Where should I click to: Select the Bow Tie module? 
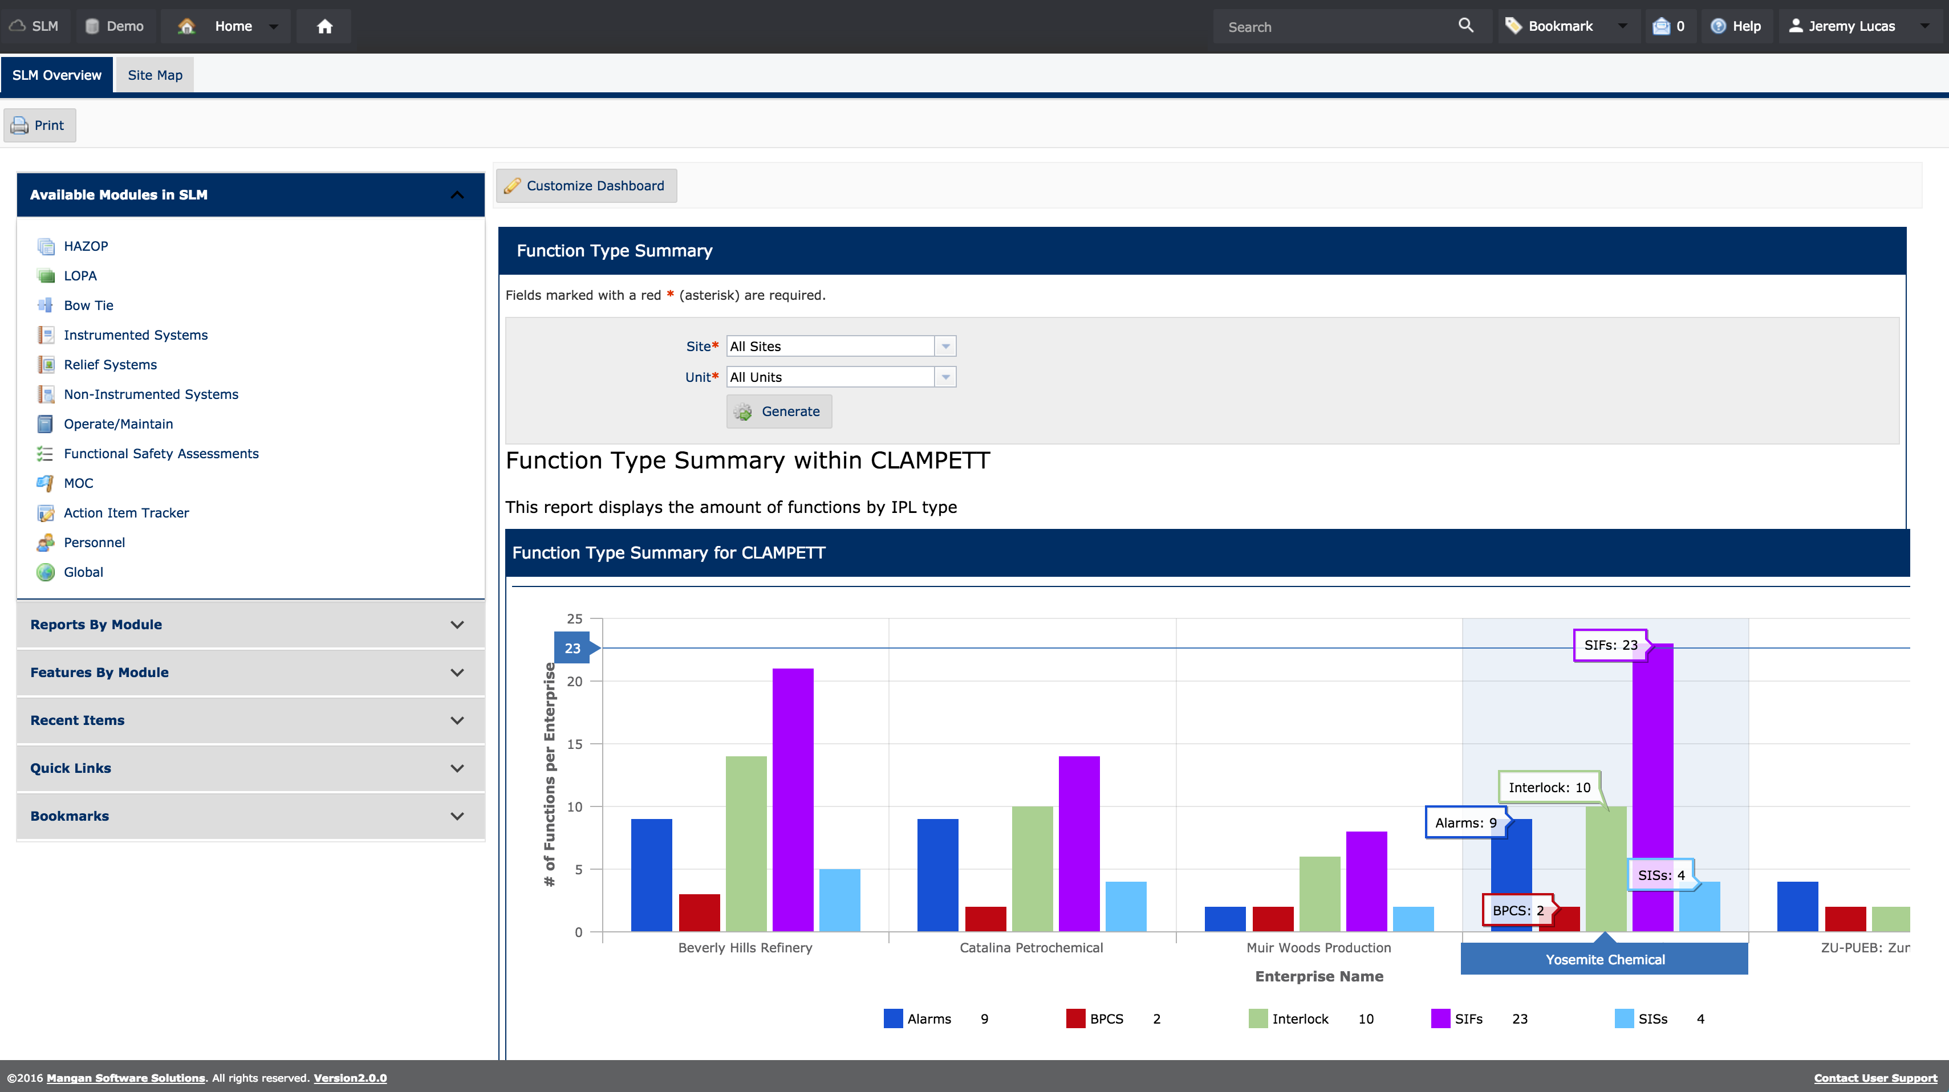pyautogui.click(x=88, y=305)
